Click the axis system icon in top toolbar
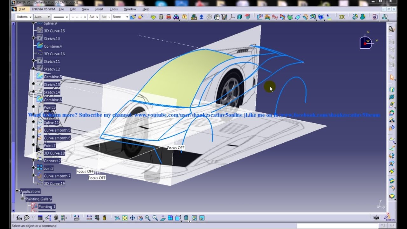The height and width of the screenshot is (229, 407). (x=232, y=17)
